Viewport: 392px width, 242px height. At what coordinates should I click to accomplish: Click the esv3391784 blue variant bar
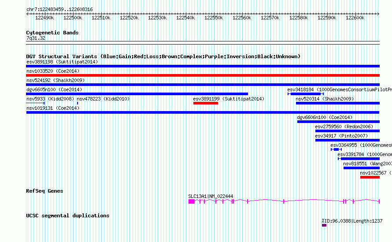tap(359, 159)
